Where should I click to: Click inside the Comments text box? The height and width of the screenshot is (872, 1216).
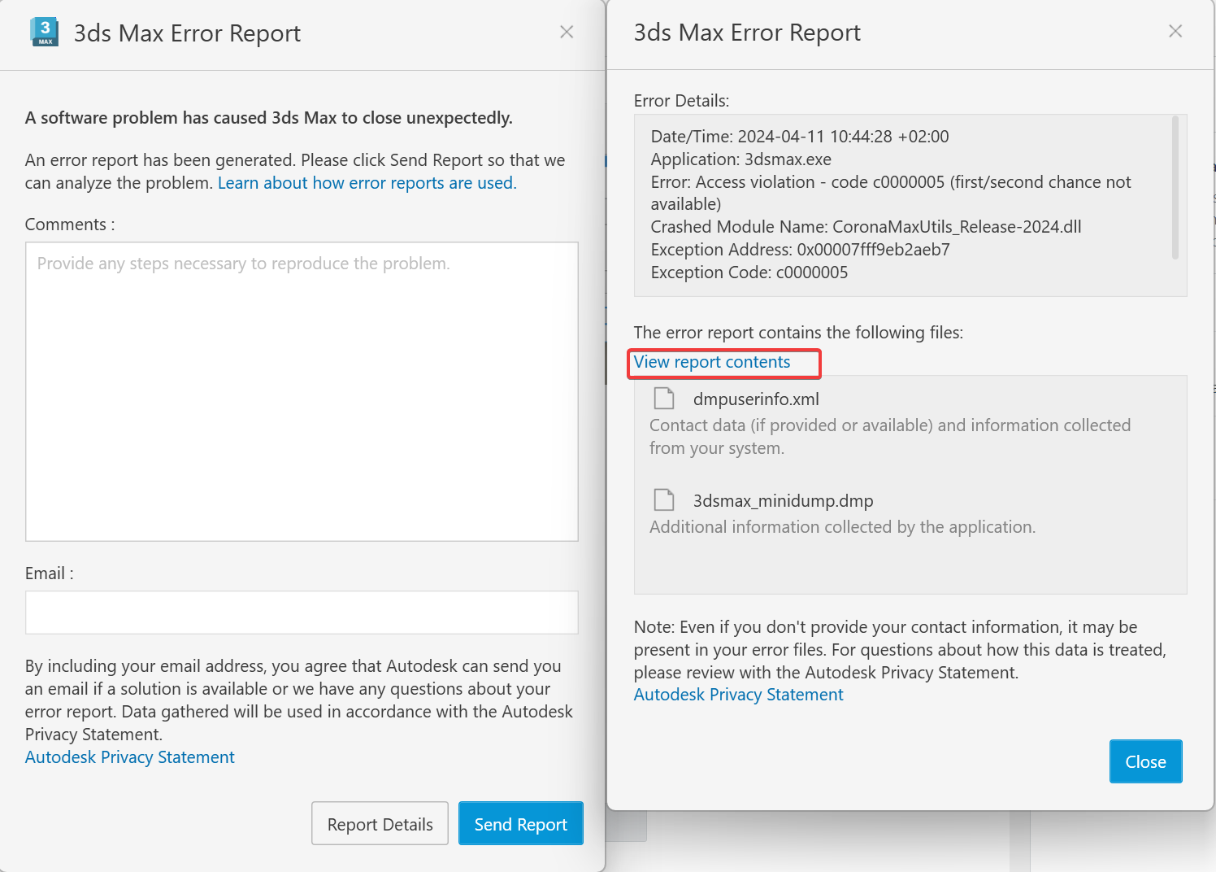point(302,390)
